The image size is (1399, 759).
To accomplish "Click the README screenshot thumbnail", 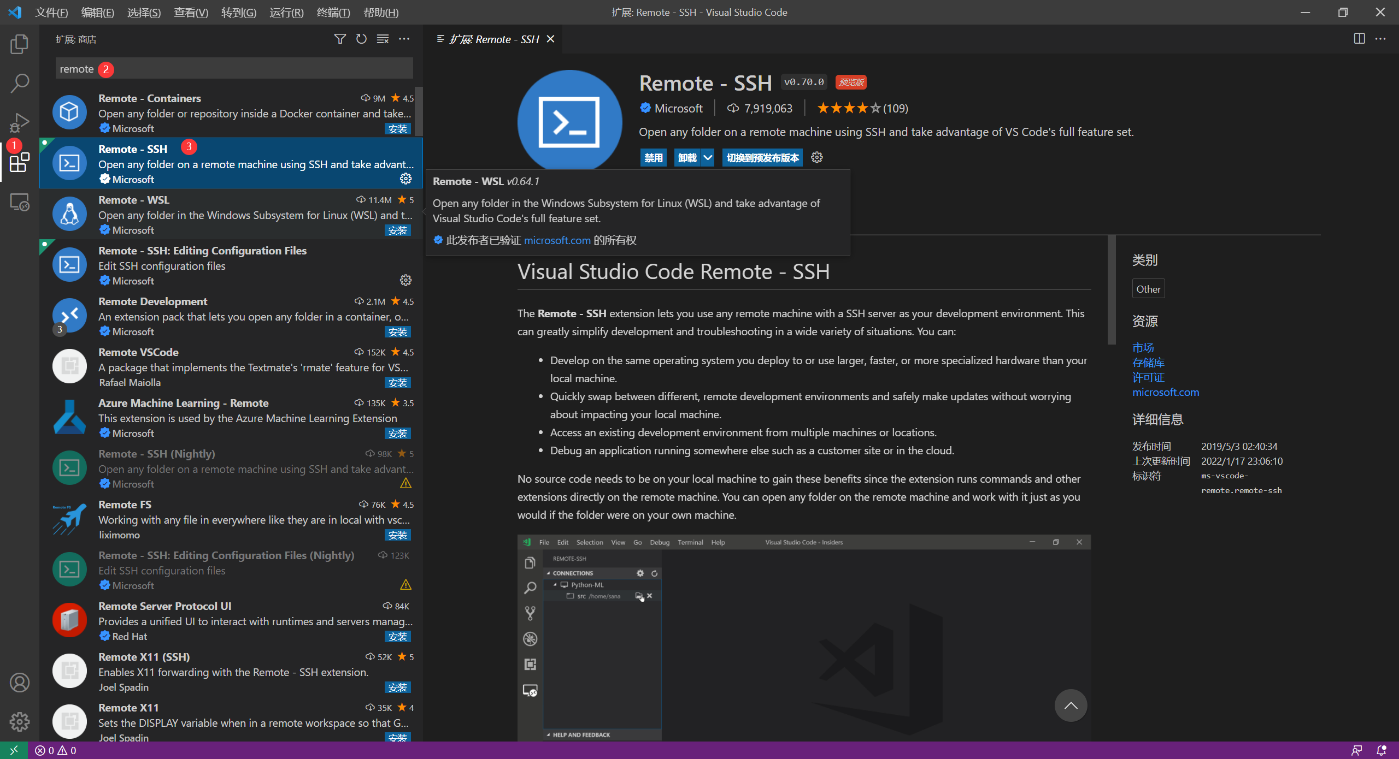I will click(x=804, y=638).
